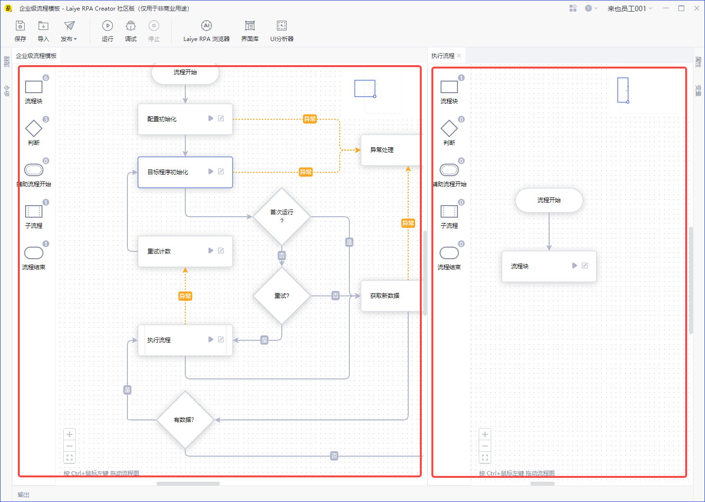The image size is (705, 502).
Task: Select 流程结束 shape in left palette
Action: coord(34,253)
